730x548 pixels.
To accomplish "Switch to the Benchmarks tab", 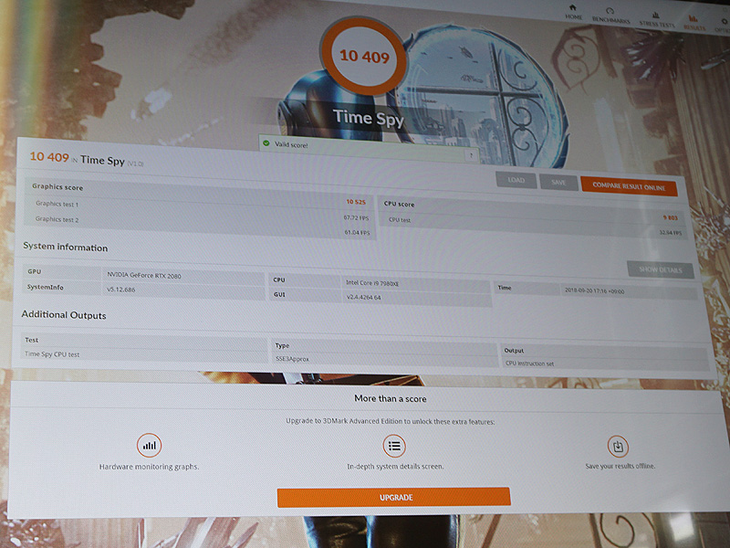I will (610, 16).
